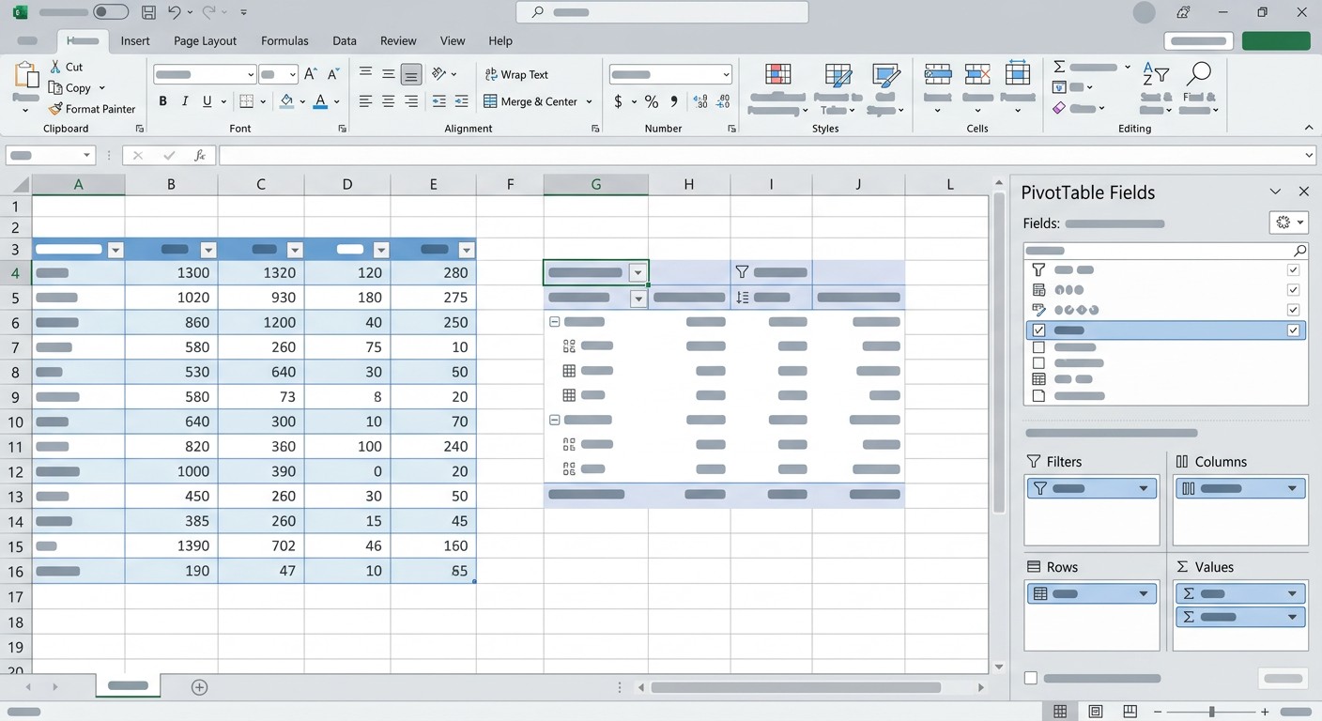Click the Copy button
Image resolution: width=1322 pixels, height=721 pixels.
(70, 87)
